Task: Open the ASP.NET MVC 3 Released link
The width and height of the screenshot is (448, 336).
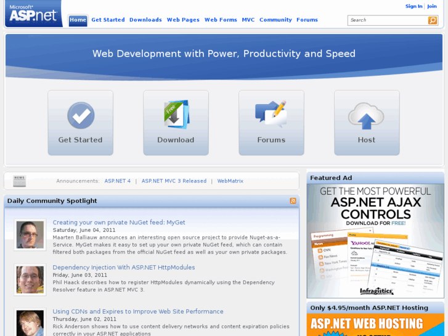Action: (x=174, y=181)
